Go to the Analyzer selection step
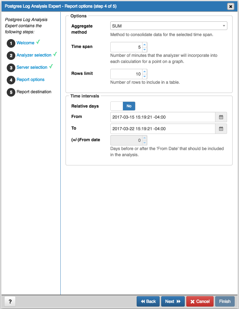 click(34, 55)
